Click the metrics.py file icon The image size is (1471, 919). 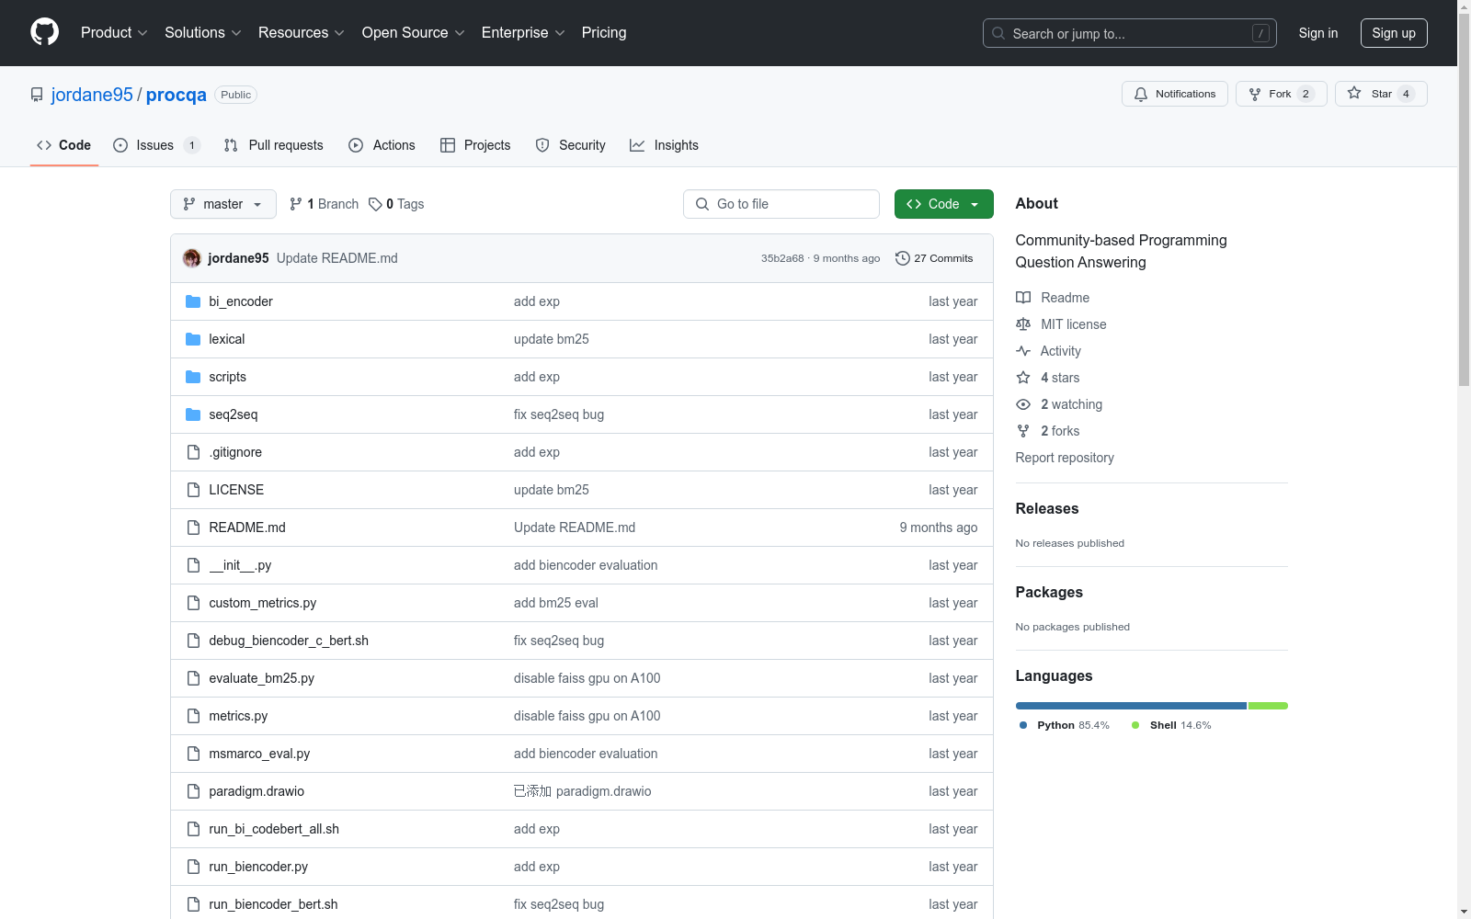(193, 716)
